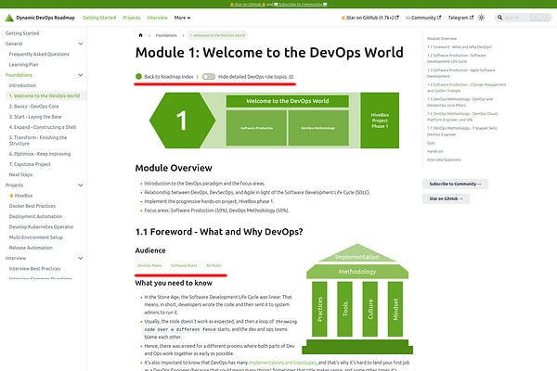Open Learning Plan in sidebar
Viewport: 557px width, 371px height.
23,65
